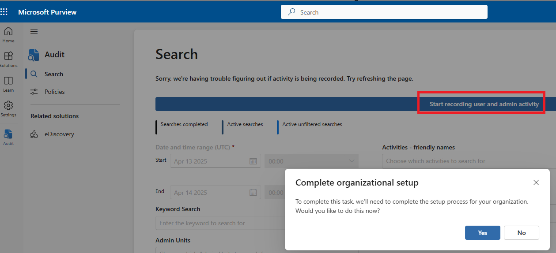The image size is (556, 253).
Task: Close the Complete organizational setup dialog
Action: 536,182
